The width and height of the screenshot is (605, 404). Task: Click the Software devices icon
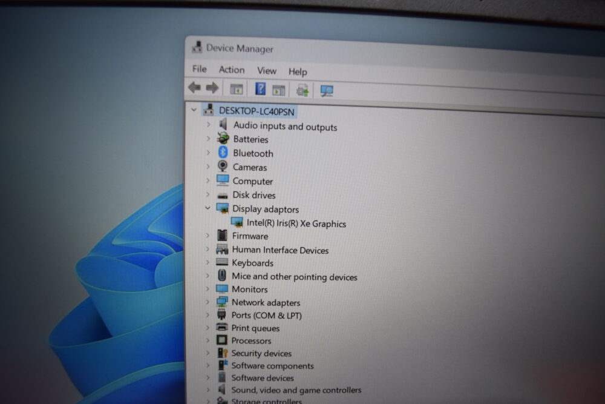[222, 377]
